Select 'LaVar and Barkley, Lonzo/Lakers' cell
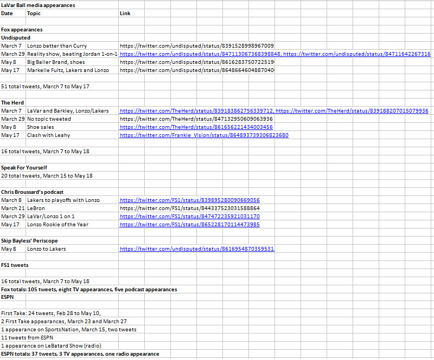434x360 pixels. pyautogui.click(x=68, y=111)
